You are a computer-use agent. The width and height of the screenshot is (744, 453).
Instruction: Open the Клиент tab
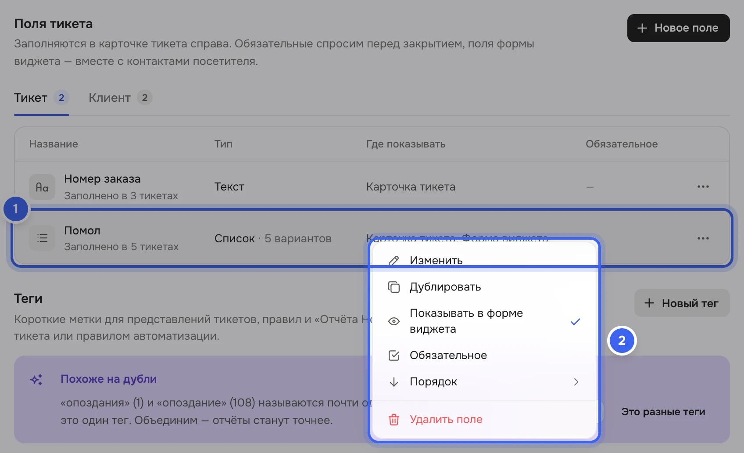pyautogui.click(x=120, y=98)
